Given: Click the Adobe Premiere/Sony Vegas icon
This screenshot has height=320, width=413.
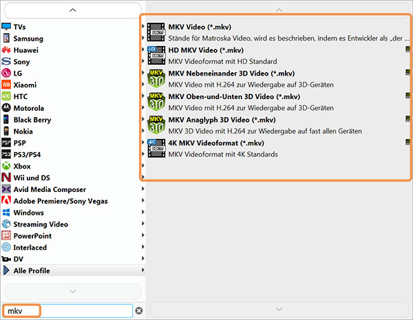Looking at the screenshot, I should click(6, 200).
